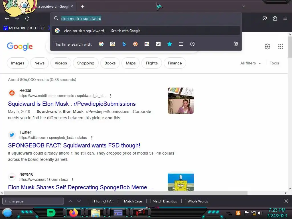Image resolution: width=292 pixels, height=219 pixels.
Task: Go to previous find-in-page match arrow
Action: pyautogui.click(x=70, y=201)
